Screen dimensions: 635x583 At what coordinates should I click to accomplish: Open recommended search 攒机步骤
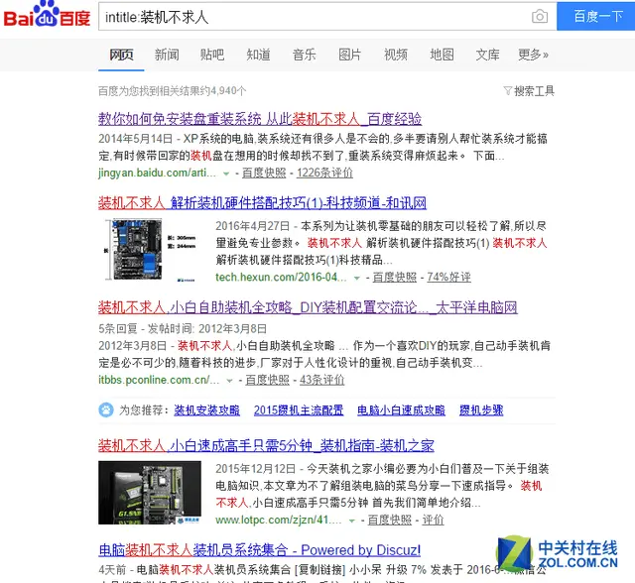481,410
